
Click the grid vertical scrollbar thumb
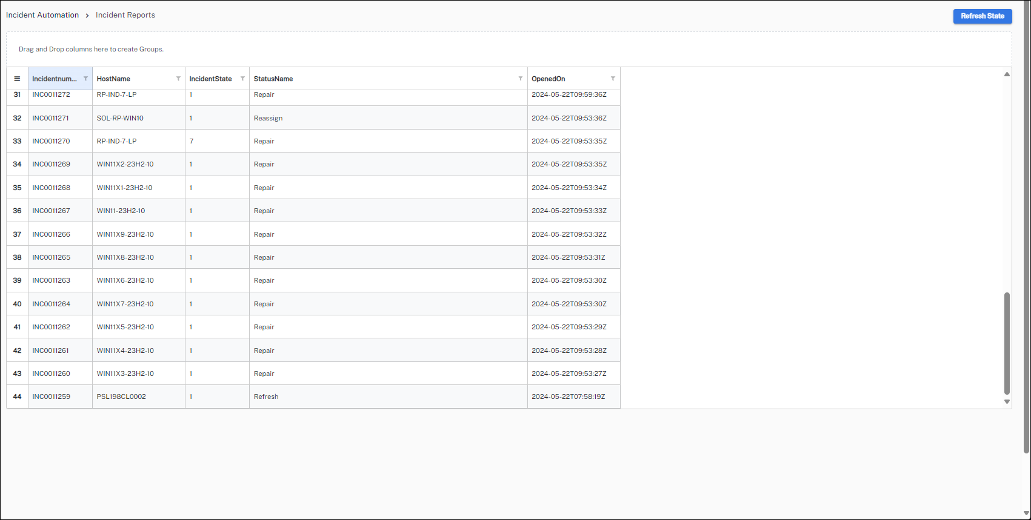[x=1007, y=342]
